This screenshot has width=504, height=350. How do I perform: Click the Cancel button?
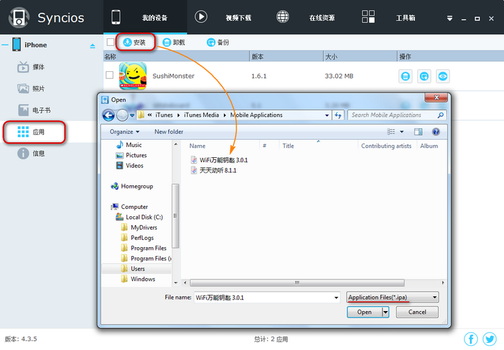tap(417, 312)
